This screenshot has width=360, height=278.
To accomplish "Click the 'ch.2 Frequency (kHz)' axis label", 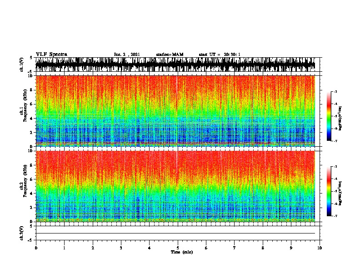I will 23,181.
